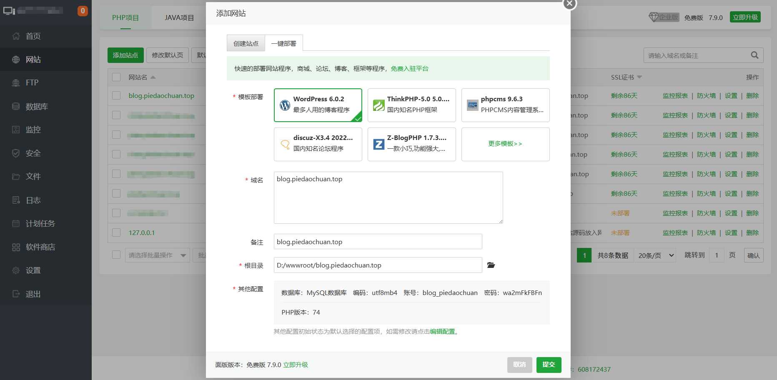The width and height of the screenshot is (777, 380).
Task: Click into the 域名 textarea
Action: tap(388, 197)
